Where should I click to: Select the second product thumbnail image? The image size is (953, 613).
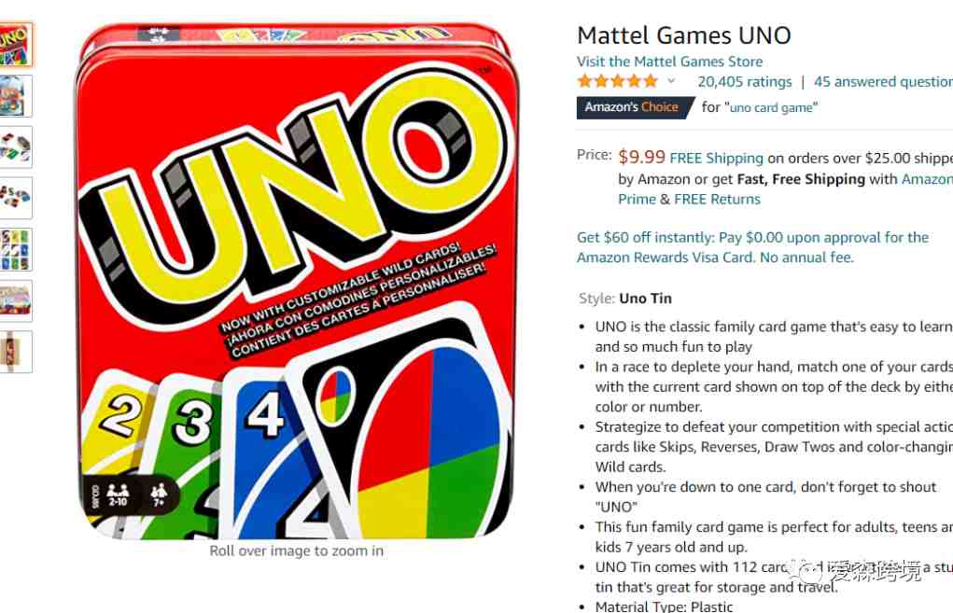[15, 95]
